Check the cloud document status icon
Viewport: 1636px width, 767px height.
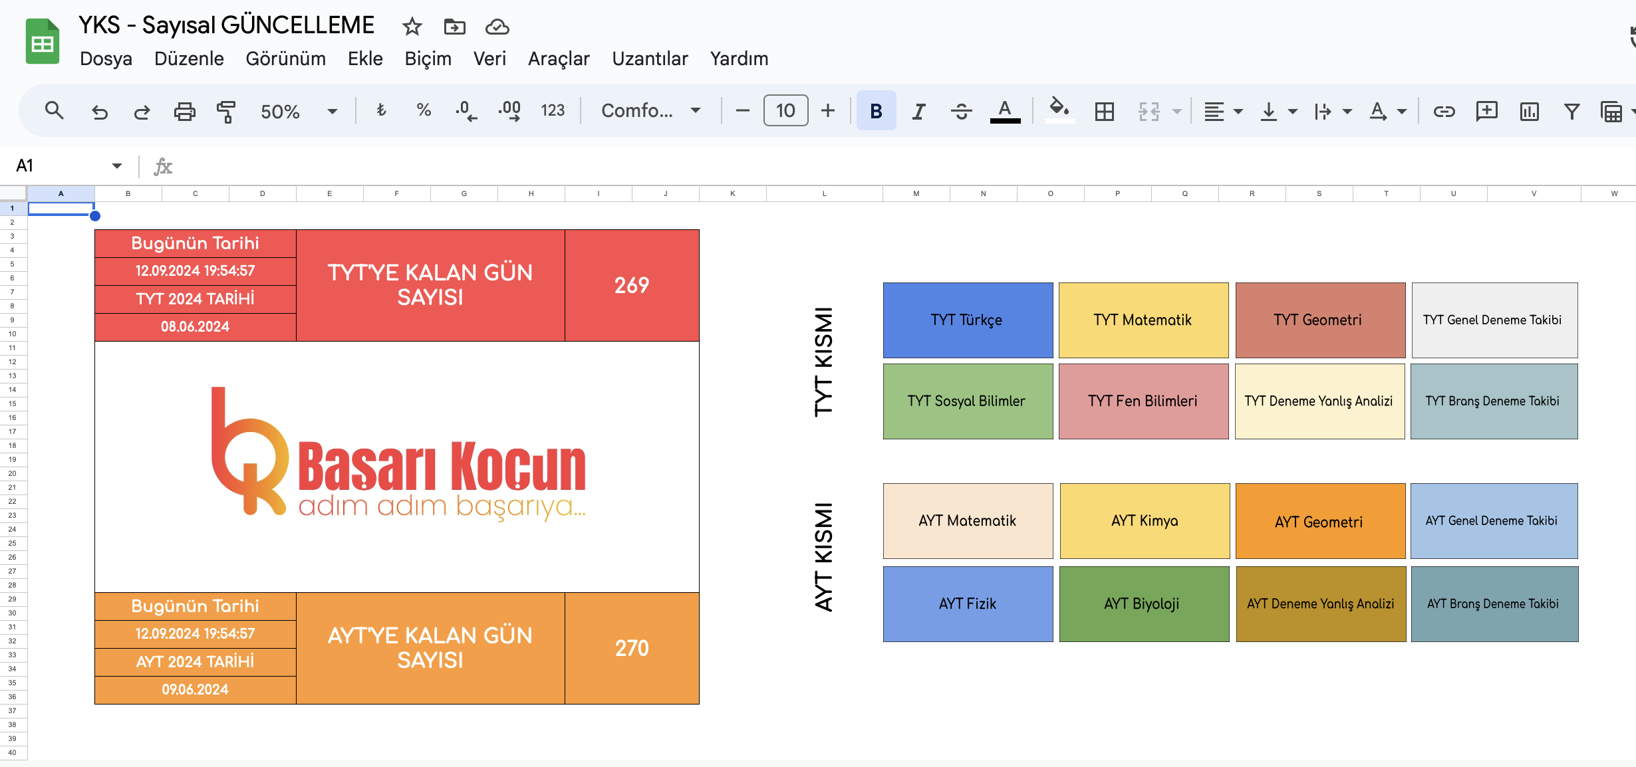tap(497, 27)
